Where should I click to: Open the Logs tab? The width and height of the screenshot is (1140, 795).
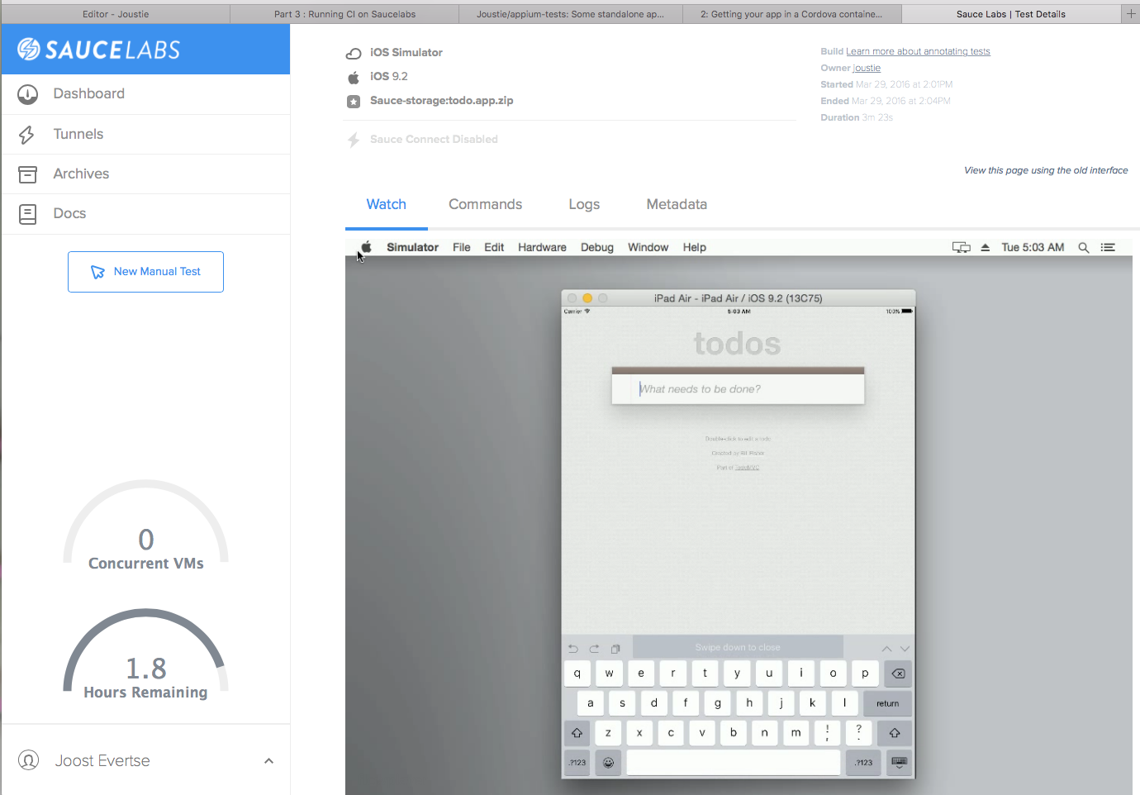click(583, 204)
